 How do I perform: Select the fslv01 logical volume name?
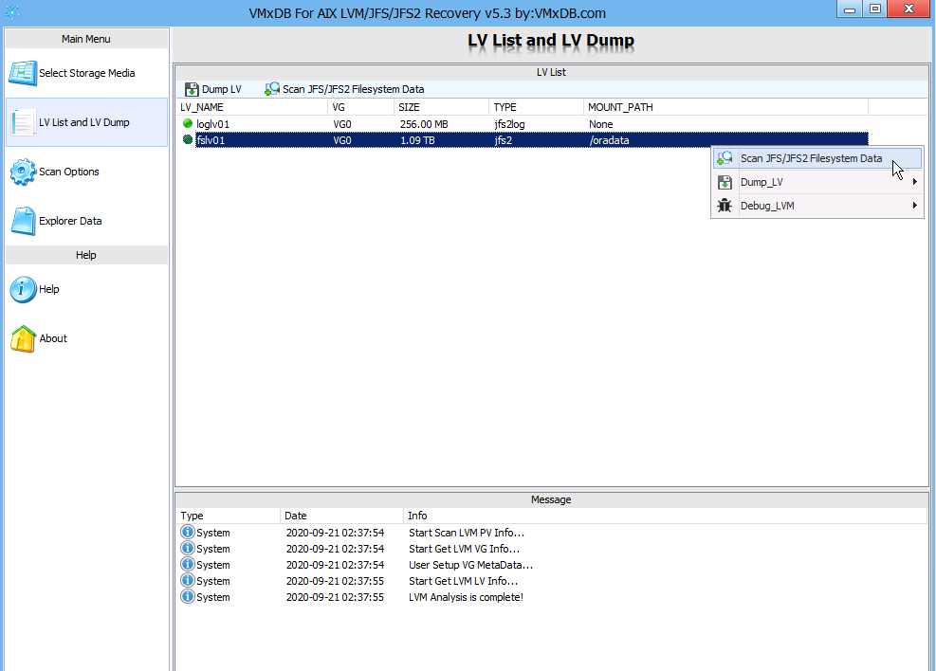(211, 140)
